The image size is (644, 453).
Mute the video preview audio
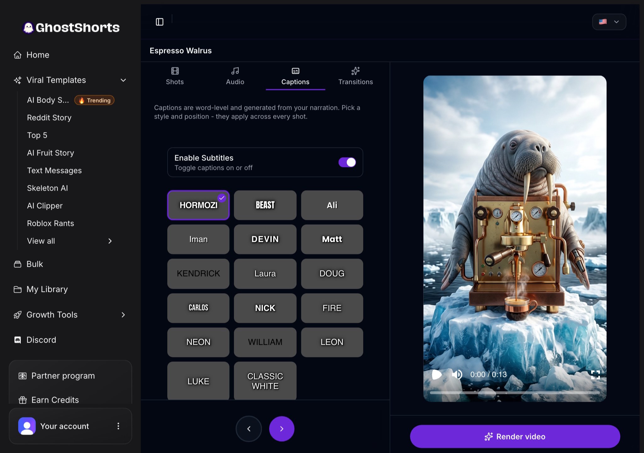coord(457,374)
